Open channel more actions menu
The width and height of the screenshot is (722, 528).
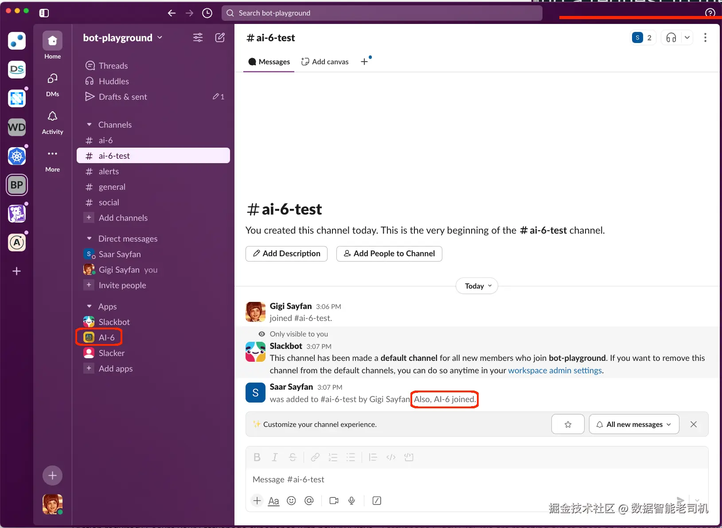[x=705, y=38]
